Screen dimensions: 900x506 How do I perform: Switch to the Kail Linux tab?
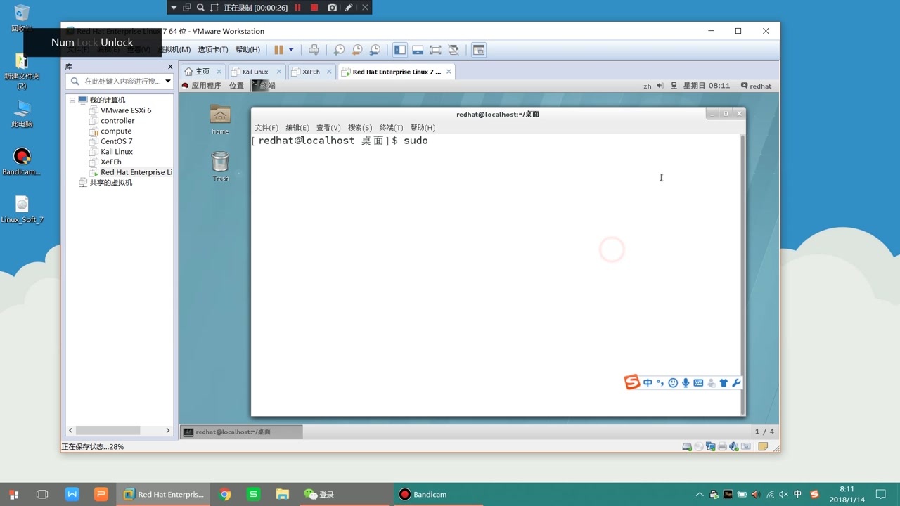(255, 72)
